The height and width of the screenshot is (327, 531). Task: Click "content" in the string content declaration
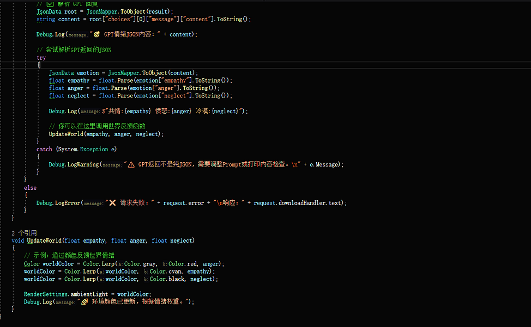pos(69,19)
